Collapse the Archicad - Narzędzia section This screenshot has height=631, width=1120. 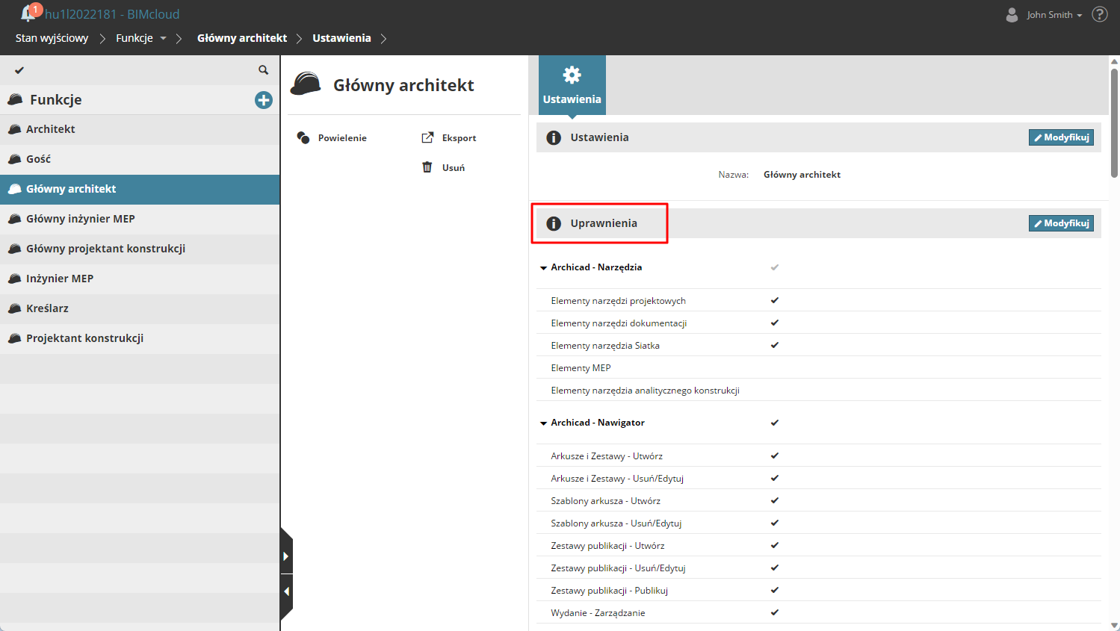pos(544,267)
